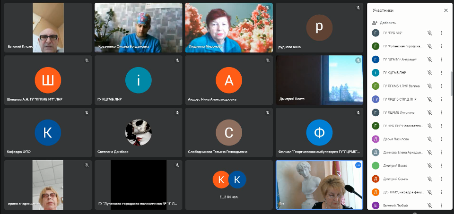Screen dimensions: 454x214
Task: Close the Участники participants panel
Action: (445, 10)
